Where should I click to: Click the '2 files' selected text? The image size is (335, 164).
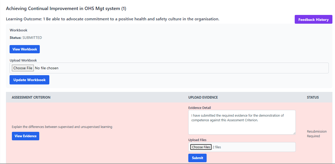tap(217, 147)
